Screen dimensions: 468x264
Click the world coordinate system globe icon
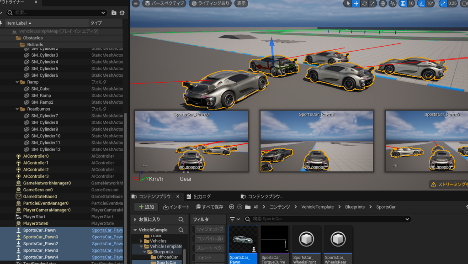coord(383,4)
